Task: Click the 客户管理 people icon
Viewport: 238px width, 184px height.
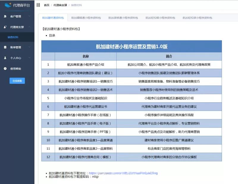Action: click(x=5, y=16)
